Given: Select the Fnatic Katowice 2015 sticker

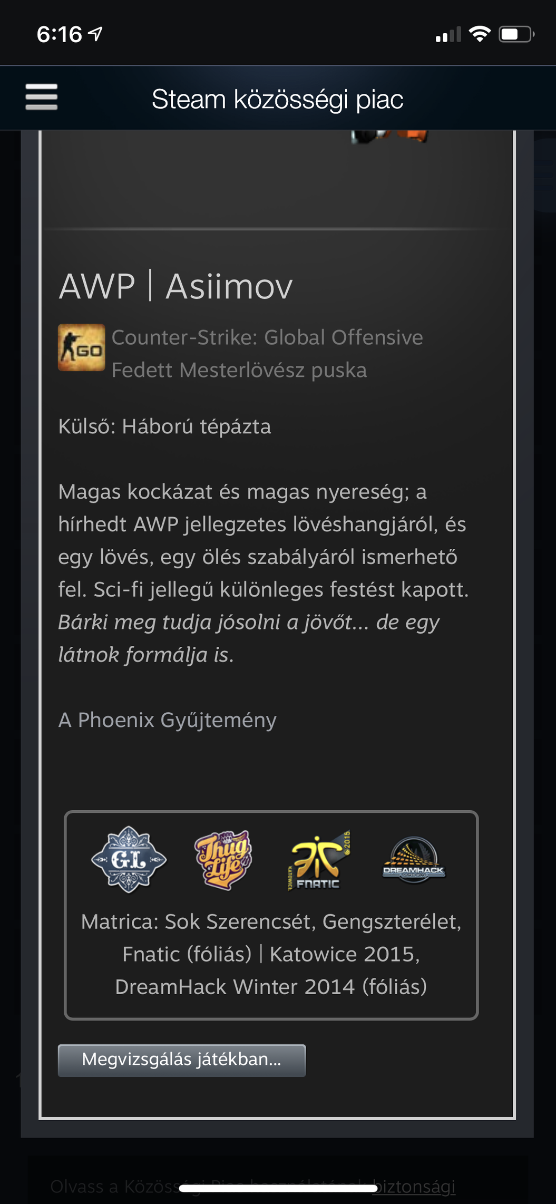Looking at the screenshot, I should click(x=319, y=860).
